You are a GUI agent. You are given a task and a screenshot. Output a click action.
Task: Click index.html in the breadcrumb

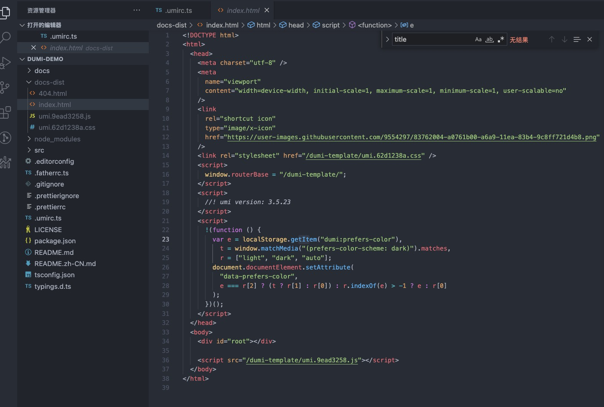[x=218, y=25]
